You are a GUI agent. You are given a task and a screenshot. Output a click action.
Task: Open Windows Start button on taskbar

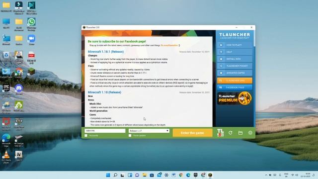108,175
